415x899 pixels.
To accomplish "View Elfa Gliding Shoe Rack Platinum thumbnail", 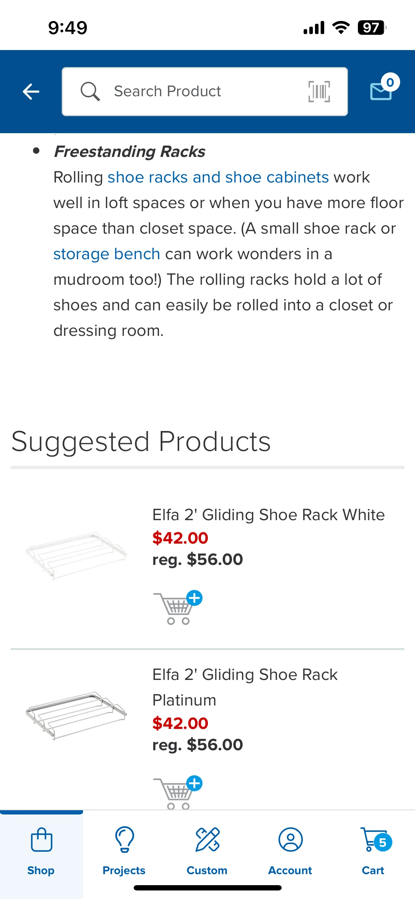I will (76, 715).
